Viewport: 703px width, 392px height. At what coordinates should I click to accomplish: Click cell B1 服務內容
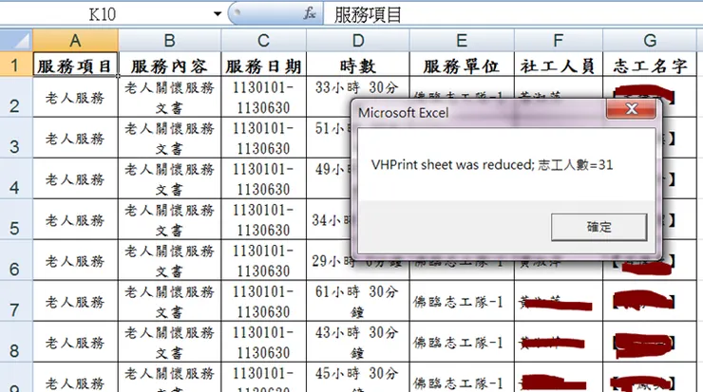click(x=169, y=65)
